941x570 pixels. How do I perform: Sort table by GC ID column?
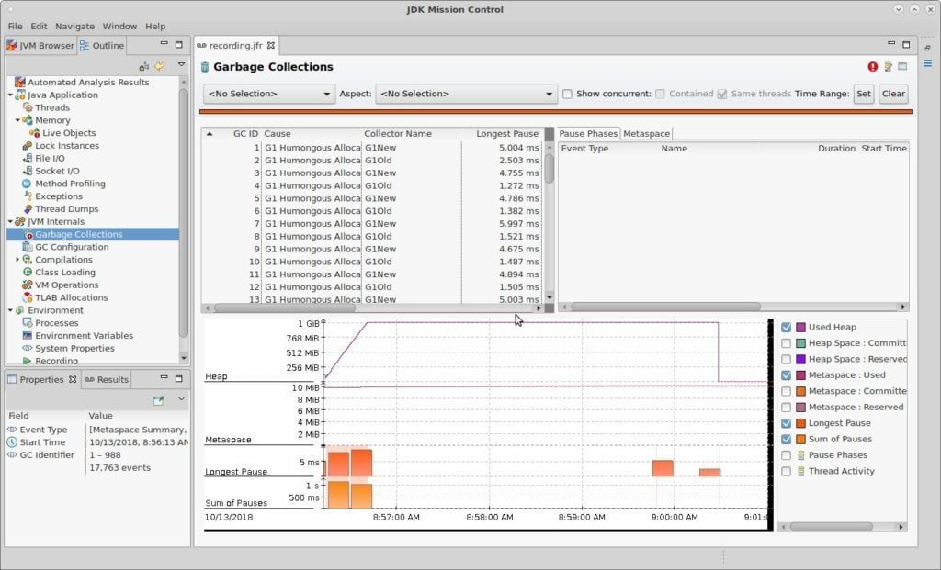click(231, 134)
